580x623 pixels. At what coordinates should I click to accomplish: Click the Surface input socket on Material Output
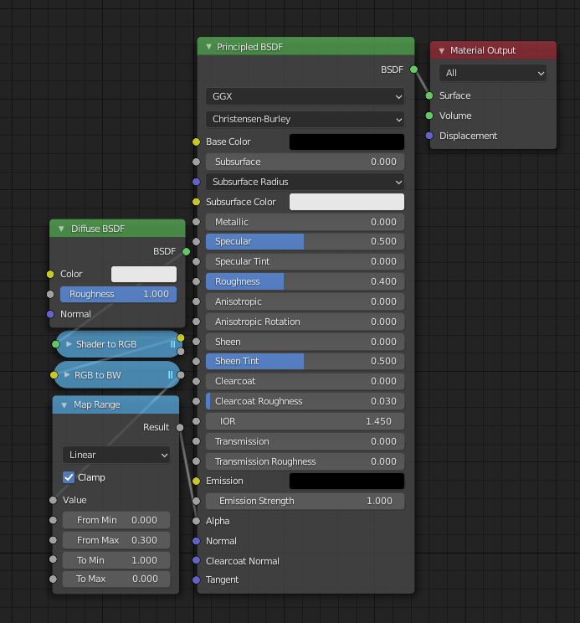[x=429, y=95]
